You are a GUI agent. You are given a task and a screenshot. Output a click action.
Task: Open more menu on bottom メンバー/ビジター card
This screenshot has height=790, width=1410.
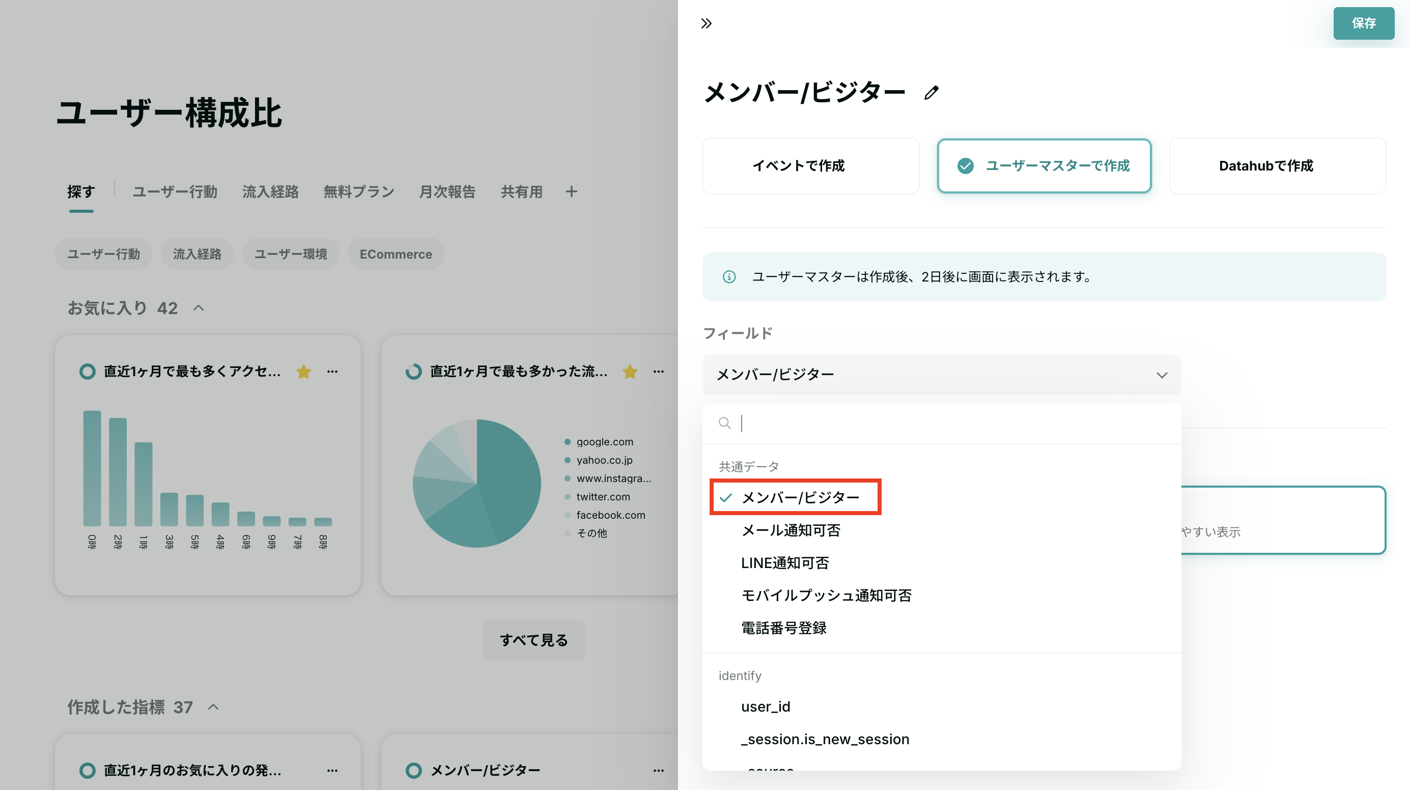pyautogui.click(x=659, y=770)
